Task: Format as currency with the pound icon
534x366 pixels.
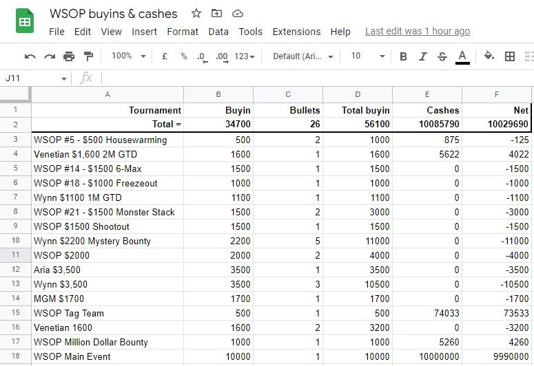Action: 165,56
